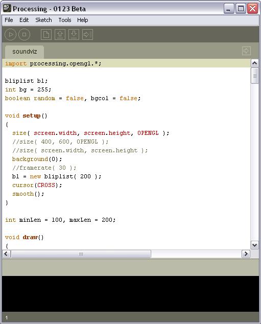Click the vertical scrollbar thumb

(254, 76)
